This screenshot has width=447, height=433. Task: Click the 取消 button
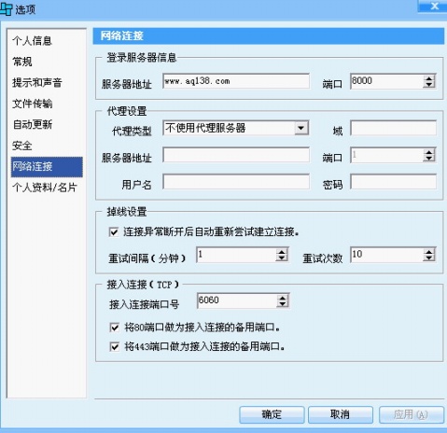341,414
